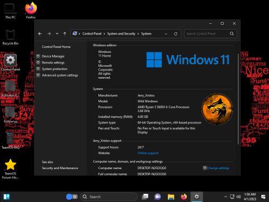Select the 64-bit system type value
Screen dimensions: 269x202
[x=169, y=123]
